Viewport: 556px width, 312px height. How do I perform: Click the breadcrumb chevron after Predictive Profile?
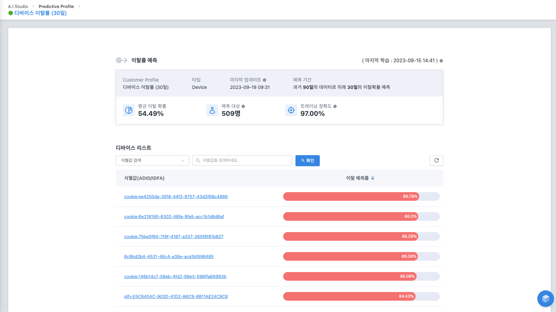click(79, 6)
